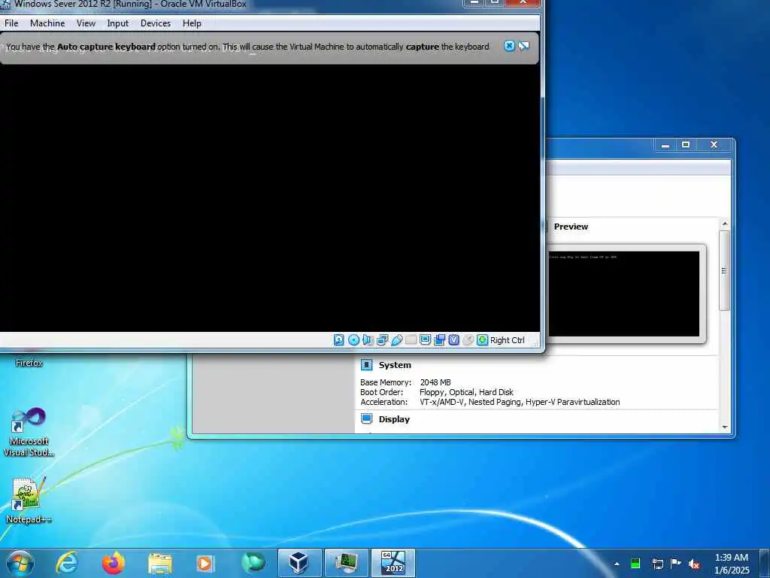The image size is (770, 578).
Task: Click the computer monitor taskbar button
Action: click(x=346, y=563)
